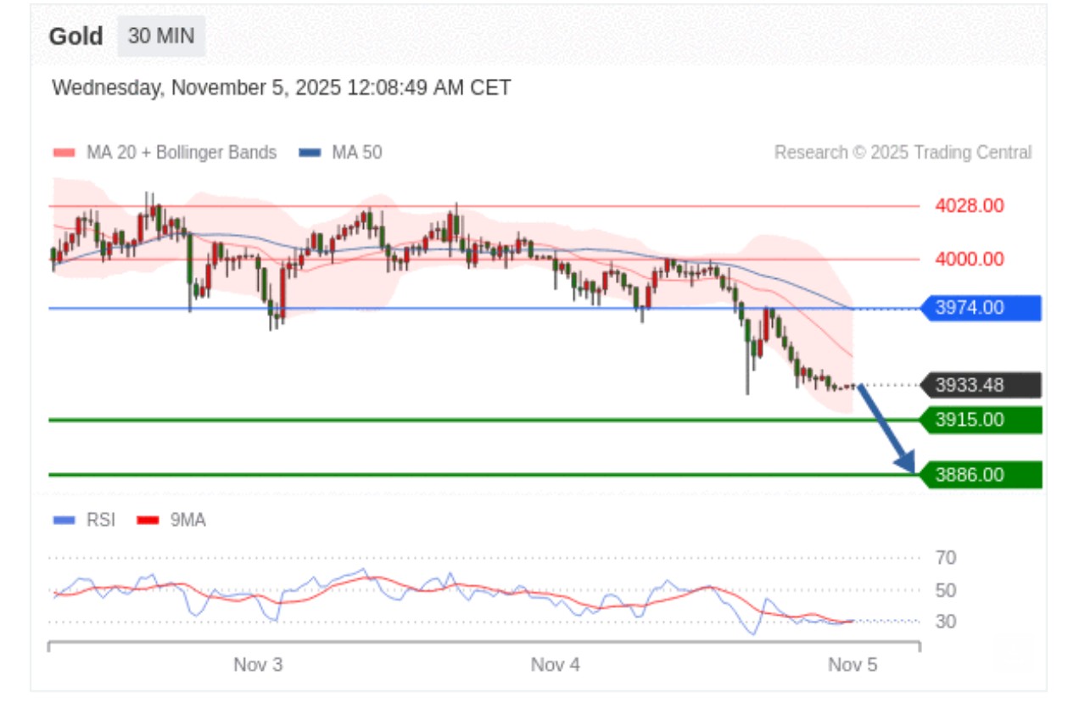Viewport: 1079px width, 714px height.
Task: Select the Nov 4 date on the time axis
Action: (x=556, y=665)
